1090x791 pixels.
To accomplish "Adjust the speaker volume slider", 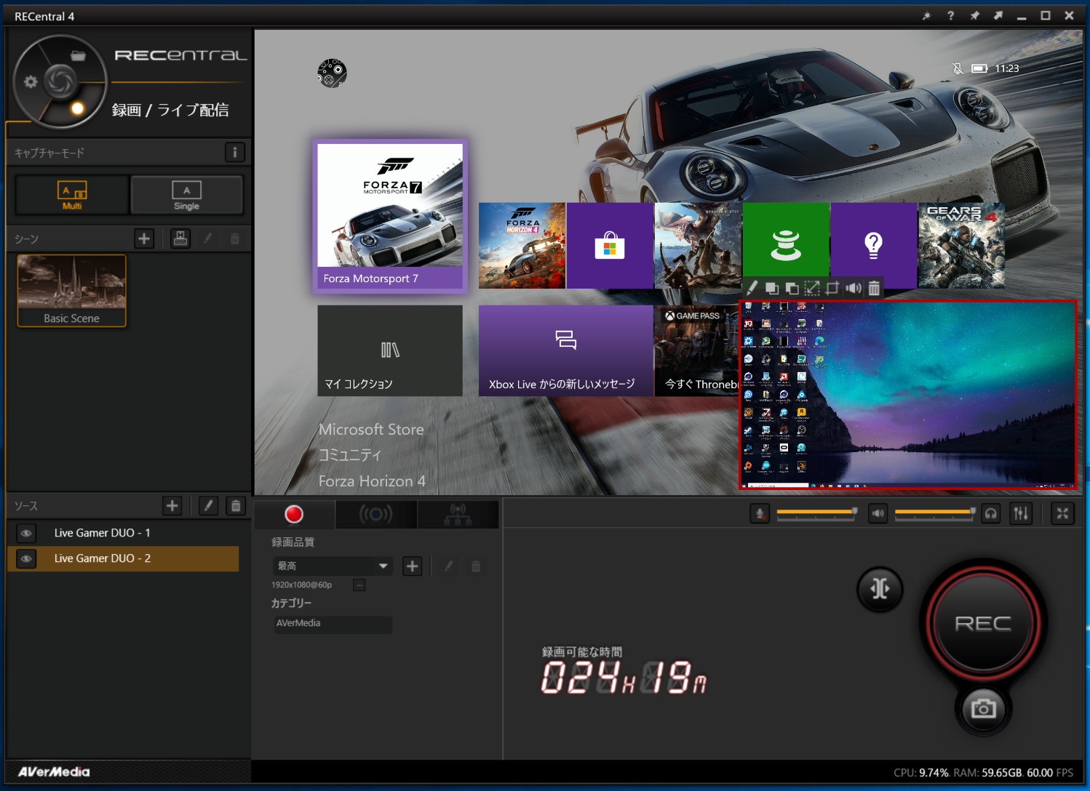I will click(x=935, y=513).
